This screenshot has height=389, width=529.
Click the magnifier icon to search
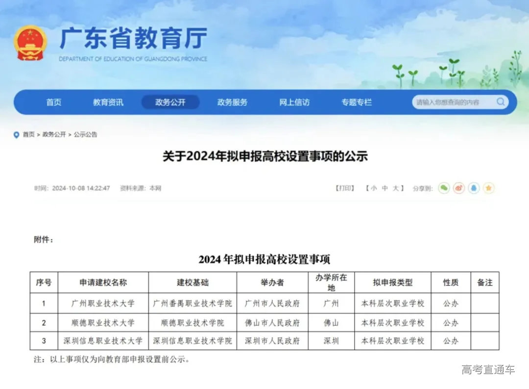[x=501, y=102]
